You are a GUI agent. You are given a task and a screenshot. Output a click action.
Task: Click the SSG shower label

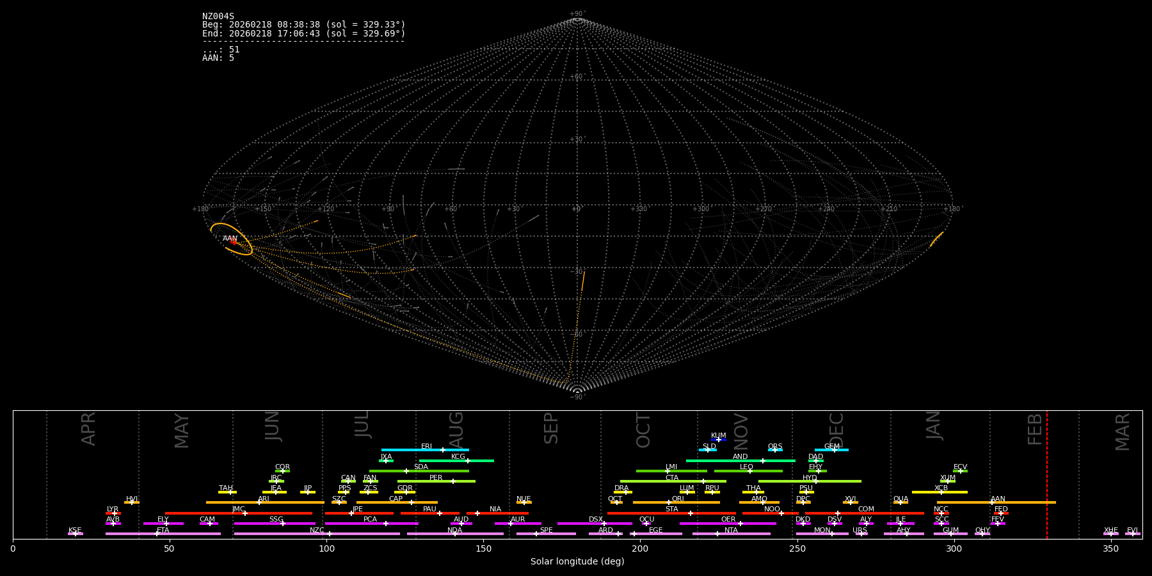(x=276, y=520)
